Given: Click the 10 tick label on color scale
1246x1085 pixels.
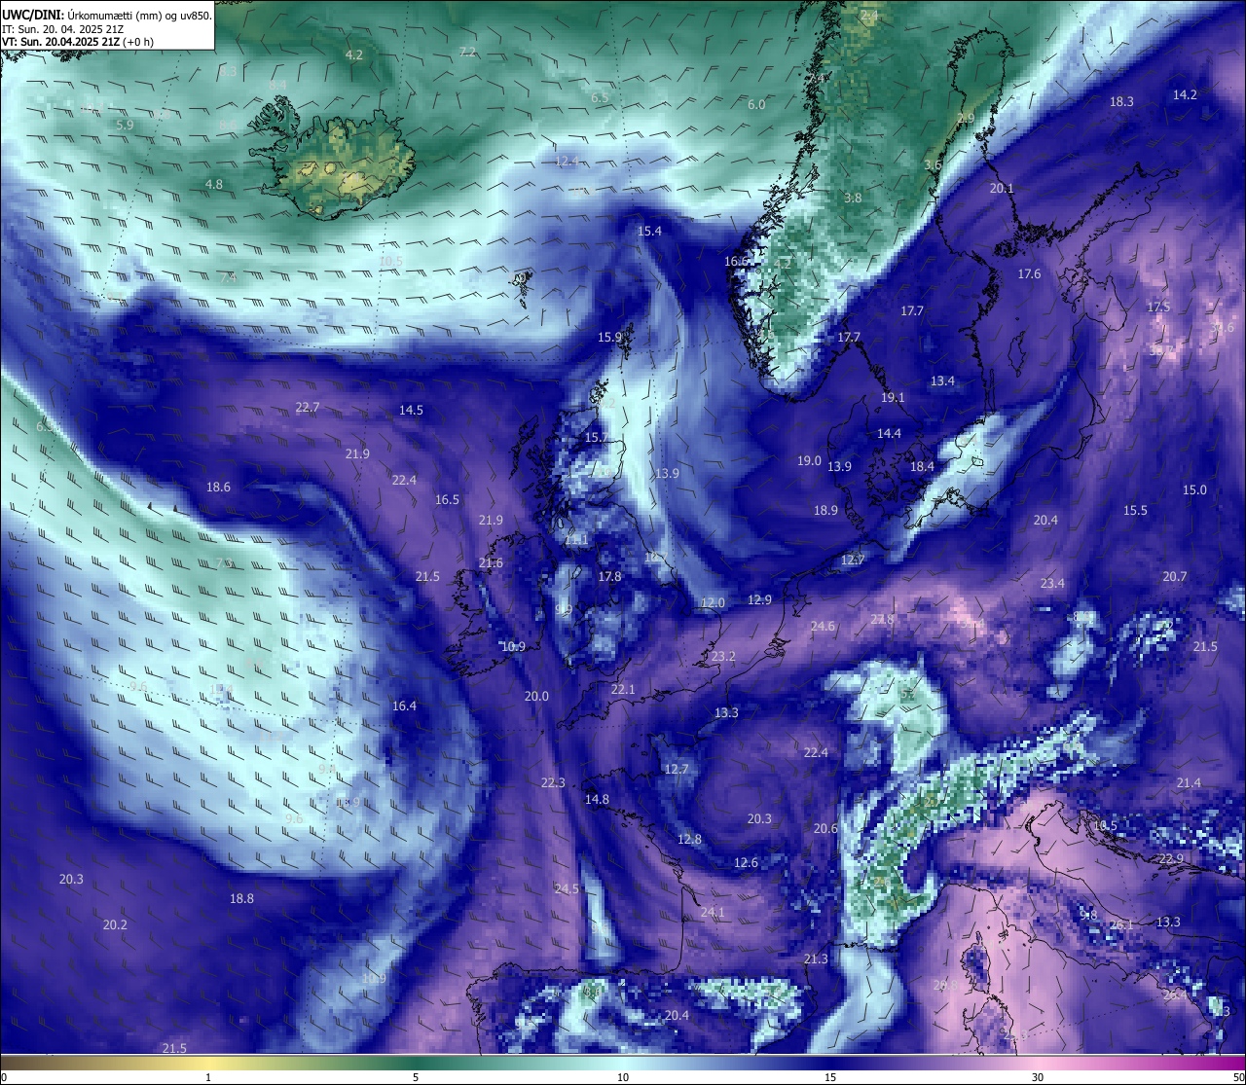Looking at the screenshot, I should point(623,1077).
